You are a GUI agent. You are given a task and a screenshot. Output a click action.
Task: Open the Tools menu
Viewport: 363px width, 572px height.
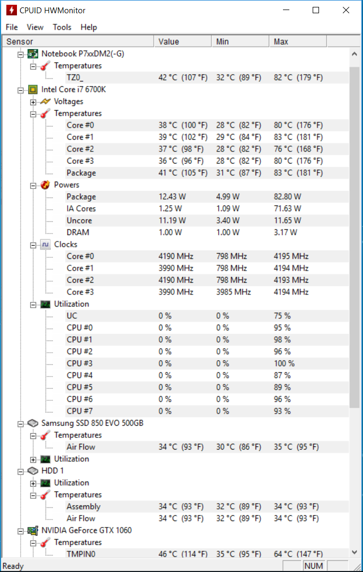(x=62, y=28)
